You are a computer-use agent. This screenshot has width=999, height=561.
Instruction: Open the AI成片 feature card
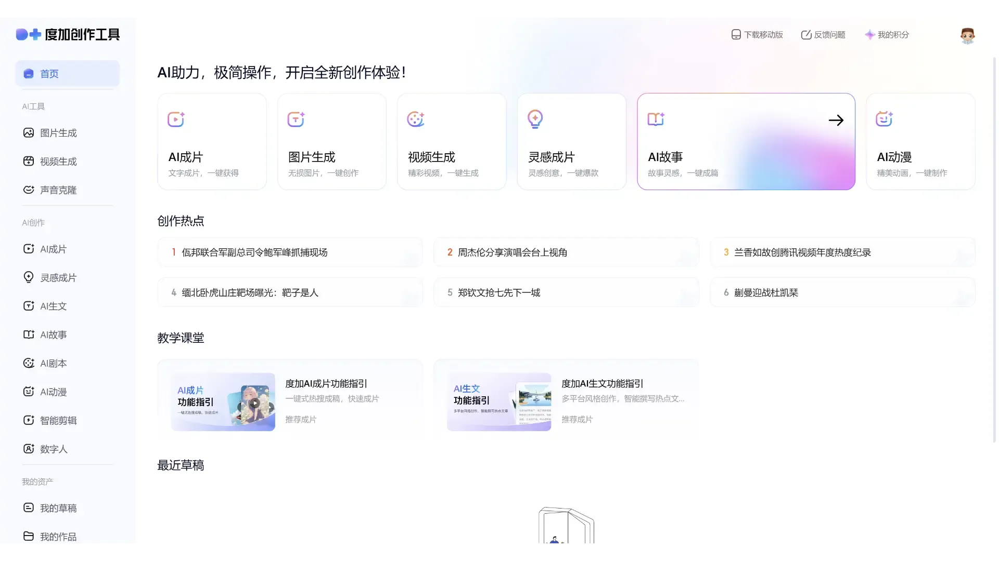click(212, 141)
